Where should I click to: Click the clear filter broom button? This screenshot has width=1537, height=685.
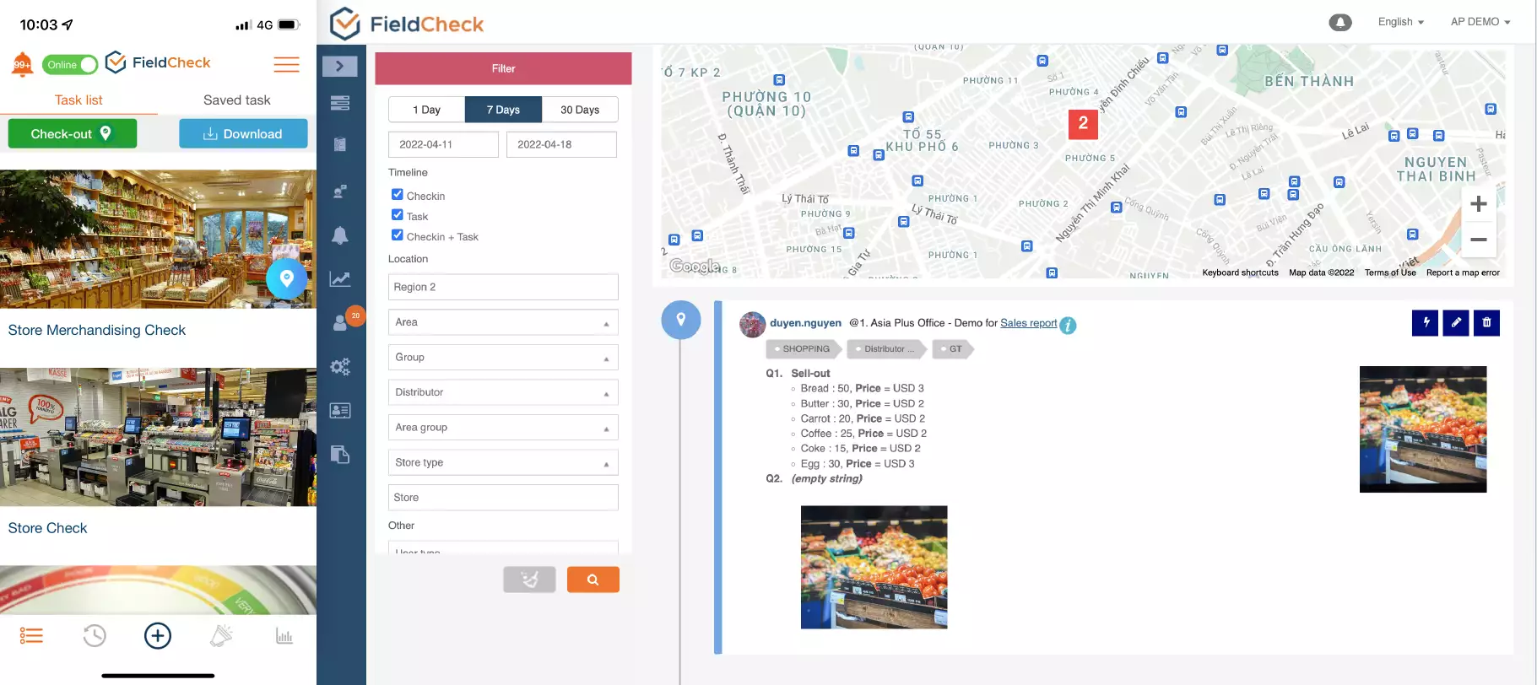coord(529,580)
